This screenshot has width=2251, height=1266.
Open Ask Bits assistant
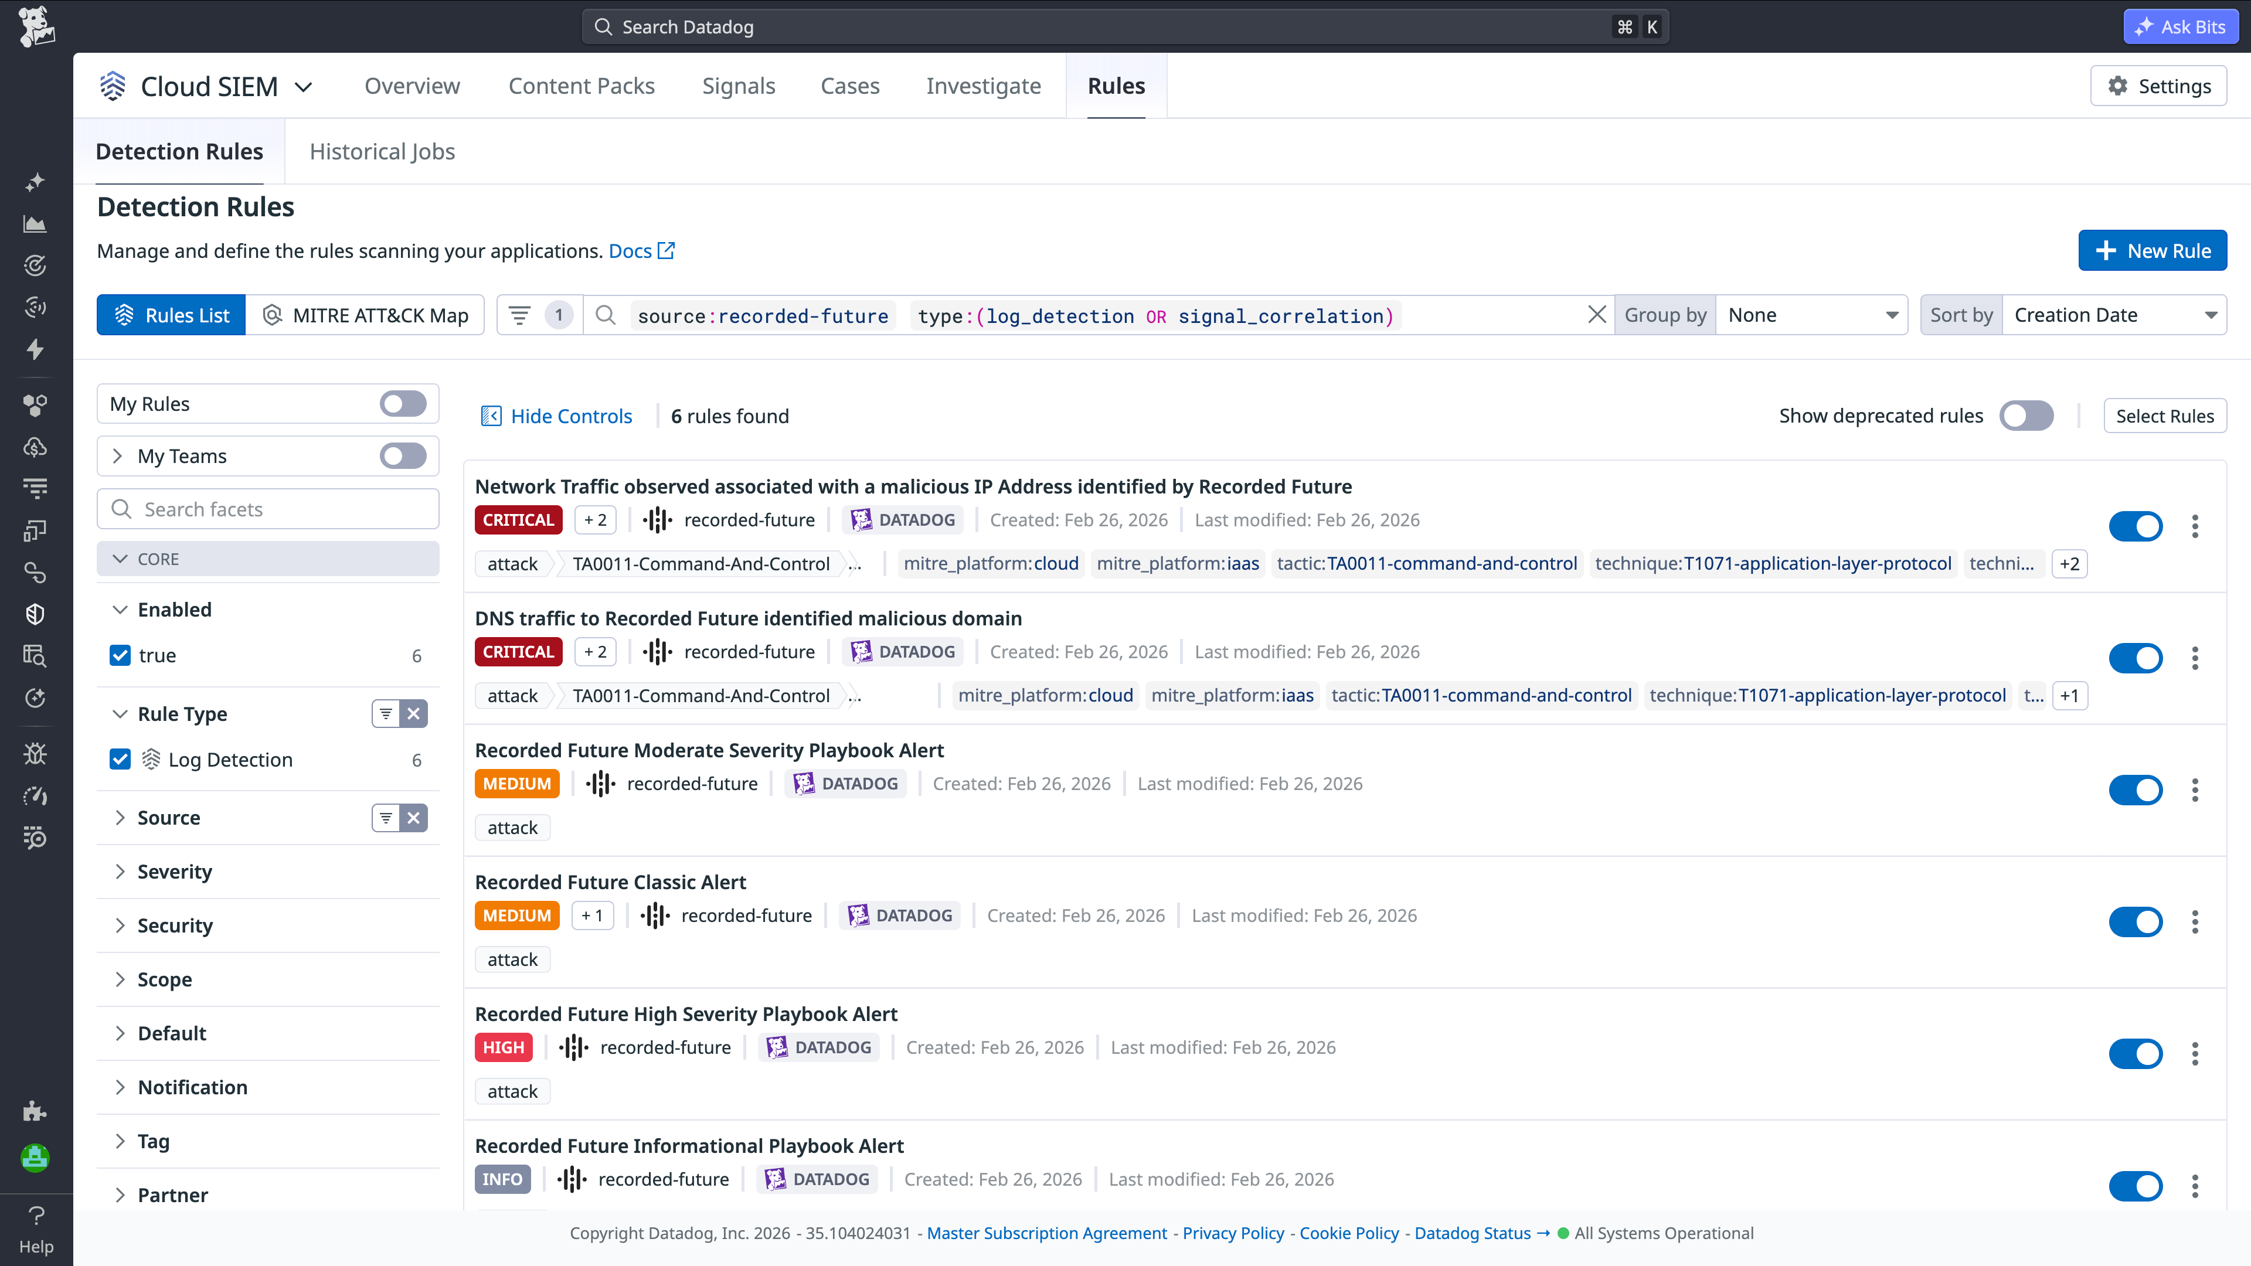pyautogui.click(x=2179, y=26)
